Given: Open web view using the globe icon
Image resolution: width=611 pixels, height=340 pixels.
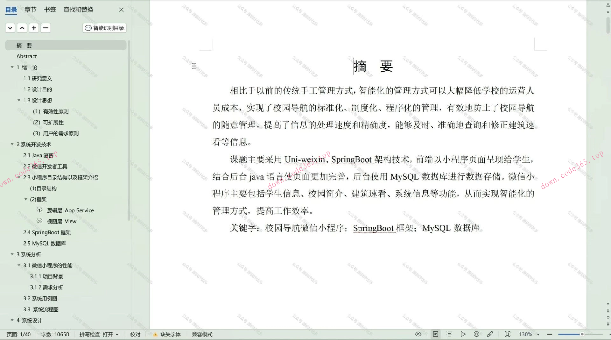Looking at the screenshot, I should point(476,334).
